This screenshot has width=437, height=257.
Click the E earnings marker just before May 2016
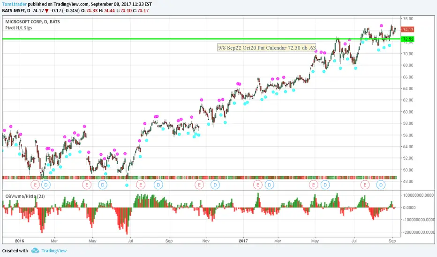pos(87,185)
